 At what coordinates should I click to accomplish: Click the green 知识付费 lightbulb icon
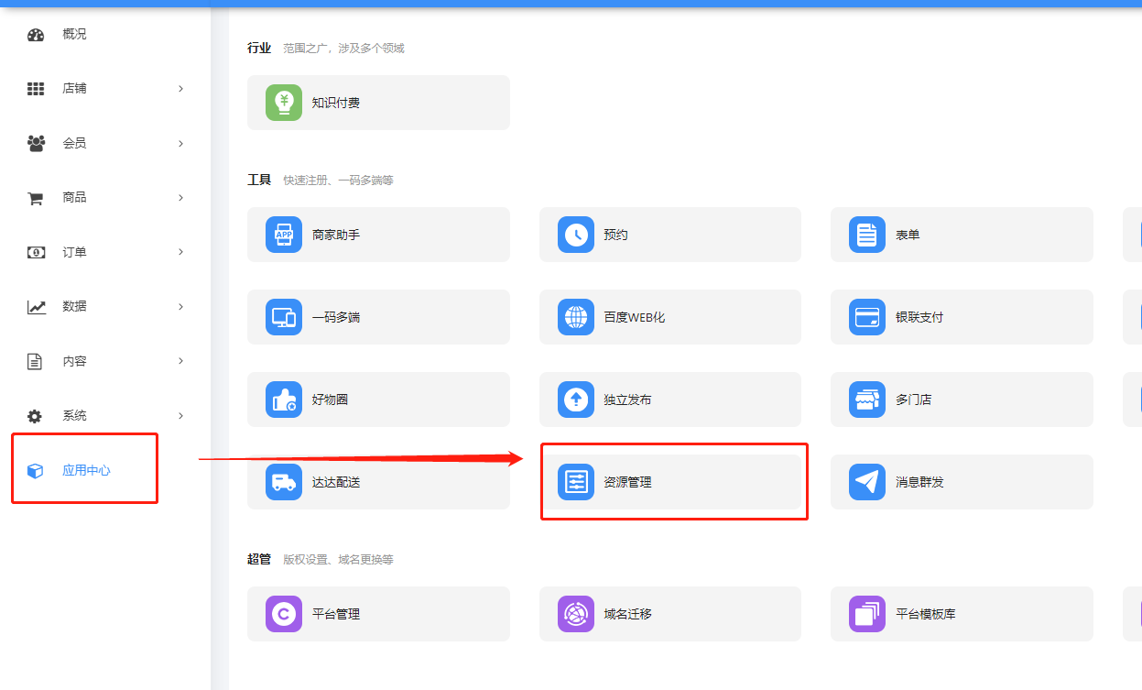(284, 103)
